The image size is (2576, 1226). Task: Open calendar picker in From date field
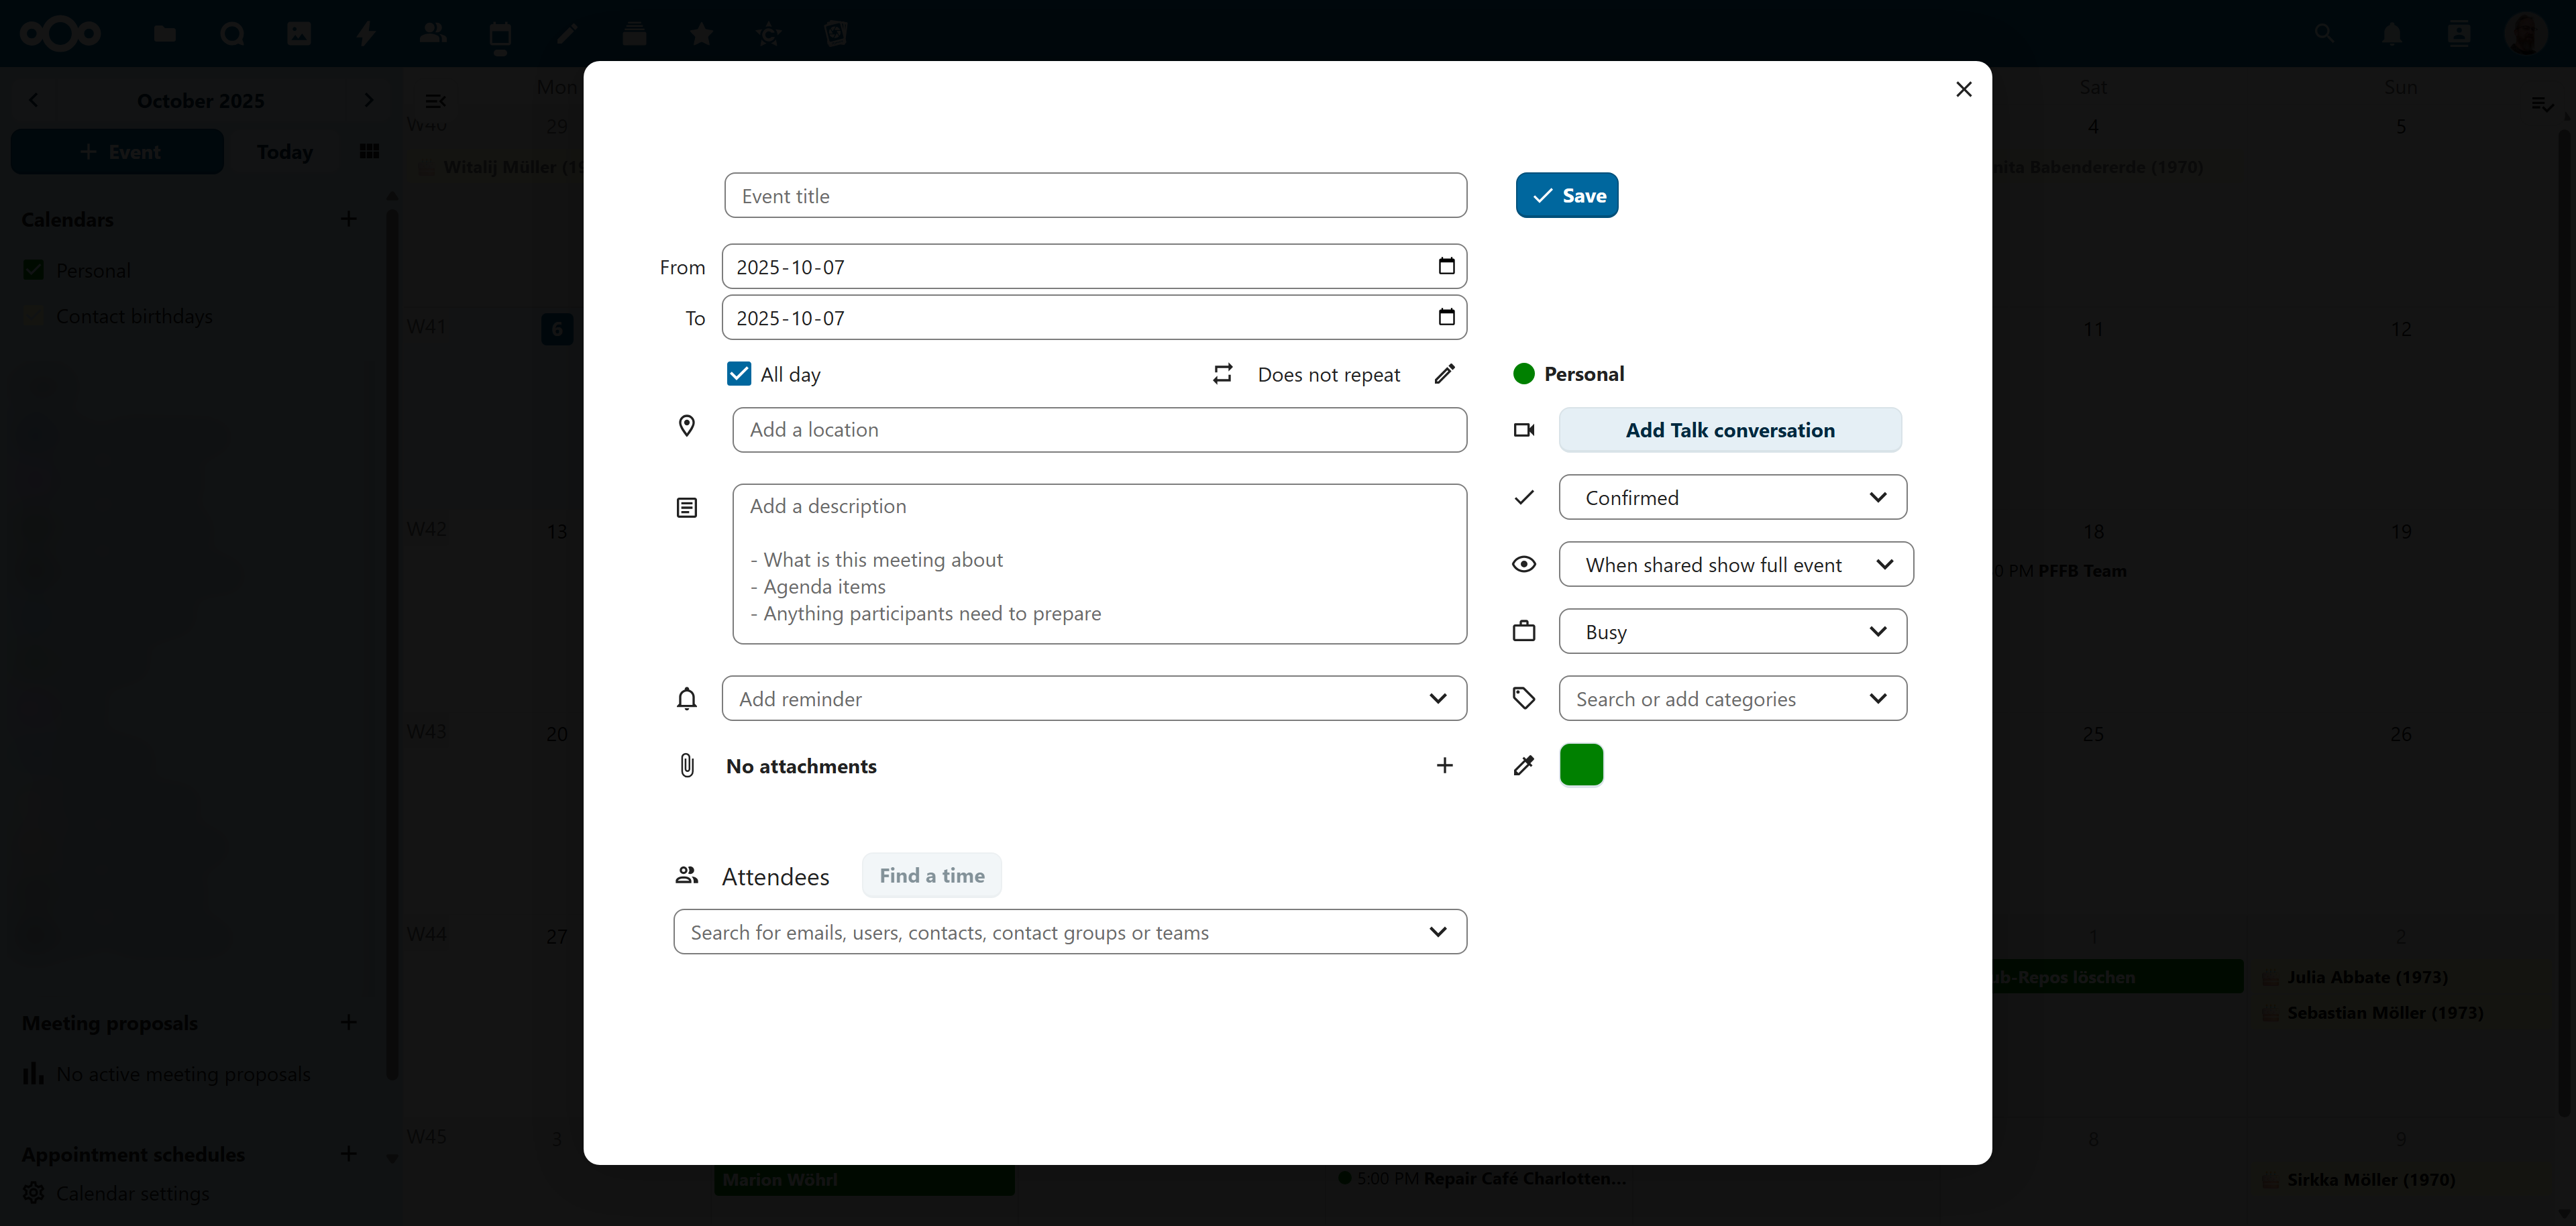click(x=1446, y=266)
